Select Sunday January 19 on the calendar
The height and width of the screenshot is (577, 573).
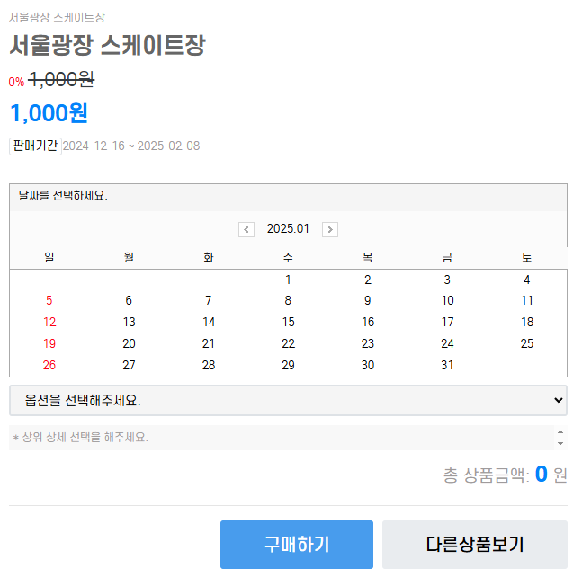[x=49, y=343]
